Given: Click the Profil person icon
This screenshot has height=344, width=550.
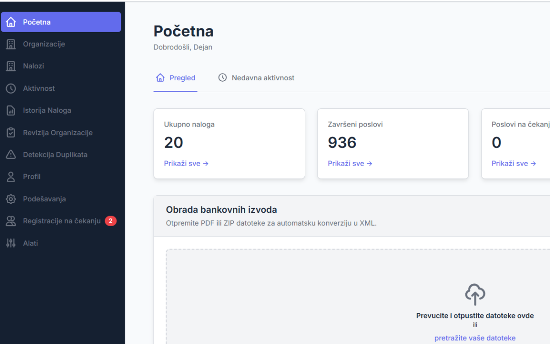Looking at the screenshot, I should (x=11, y=177).
